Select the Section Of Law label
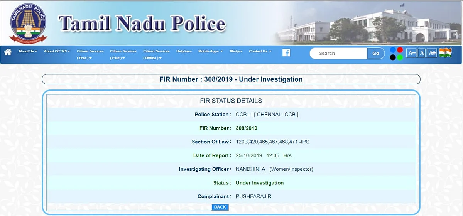This screenshot has height=216, width=463. pyautogui.click(x=212, y=142)
